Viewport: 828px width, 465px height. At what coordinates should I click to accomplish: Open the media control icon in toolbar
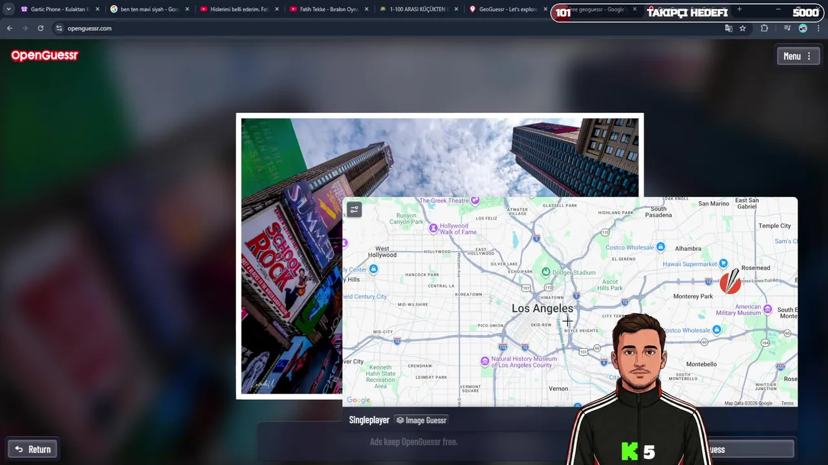pyautogui.click(x=787, y=28)
